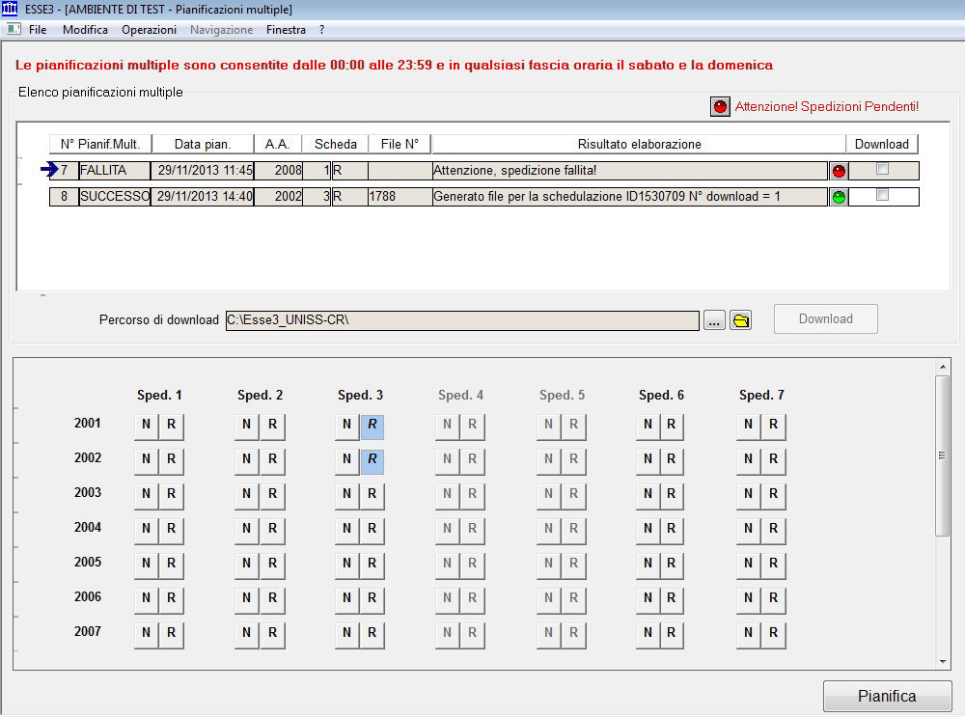Click the A.A. cell '2008'

(278, 171)
